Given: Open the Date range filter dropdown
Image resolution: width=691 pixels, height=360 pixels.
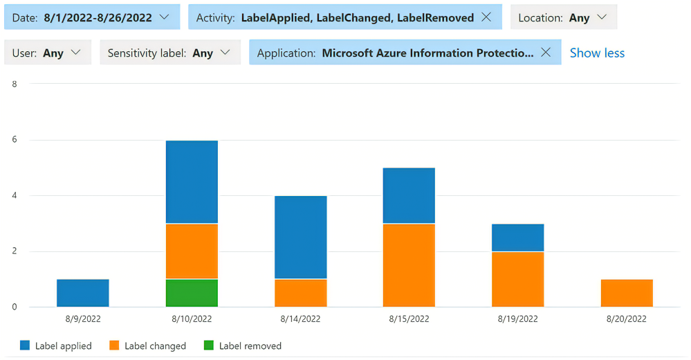Looking at the screenshot, I should [x=92, y=17].
